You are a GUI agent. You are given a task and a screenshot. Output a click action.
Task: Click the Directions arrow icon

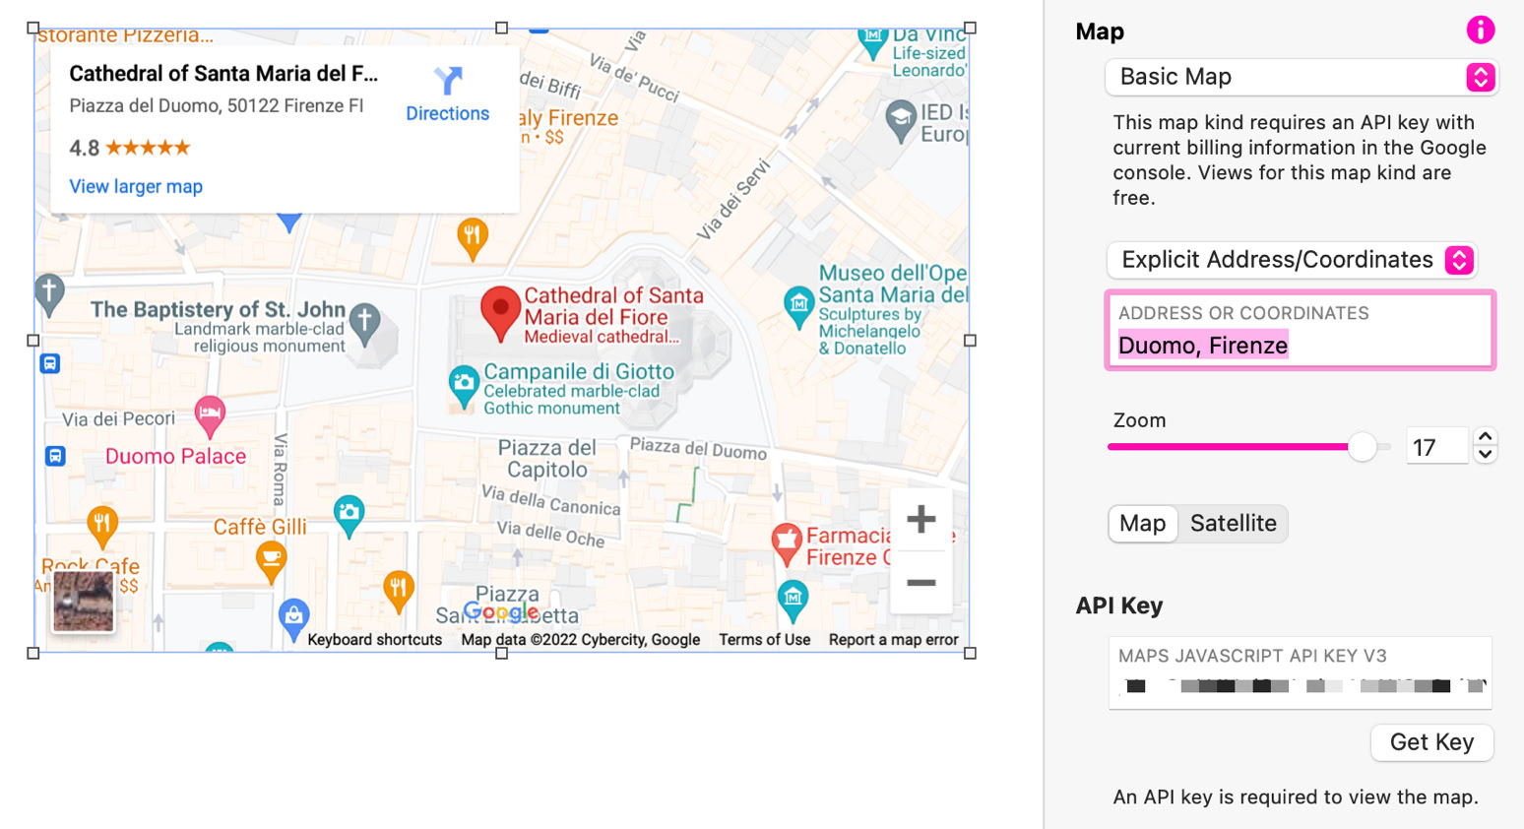(x=448, y=81)
